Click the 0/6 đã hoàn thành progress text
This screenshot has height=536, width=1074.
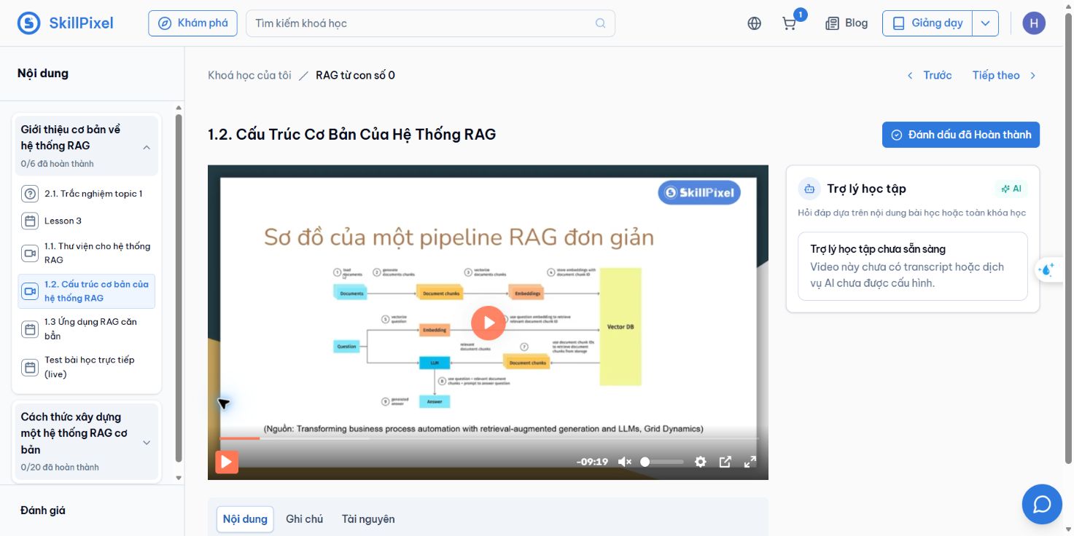57,164
